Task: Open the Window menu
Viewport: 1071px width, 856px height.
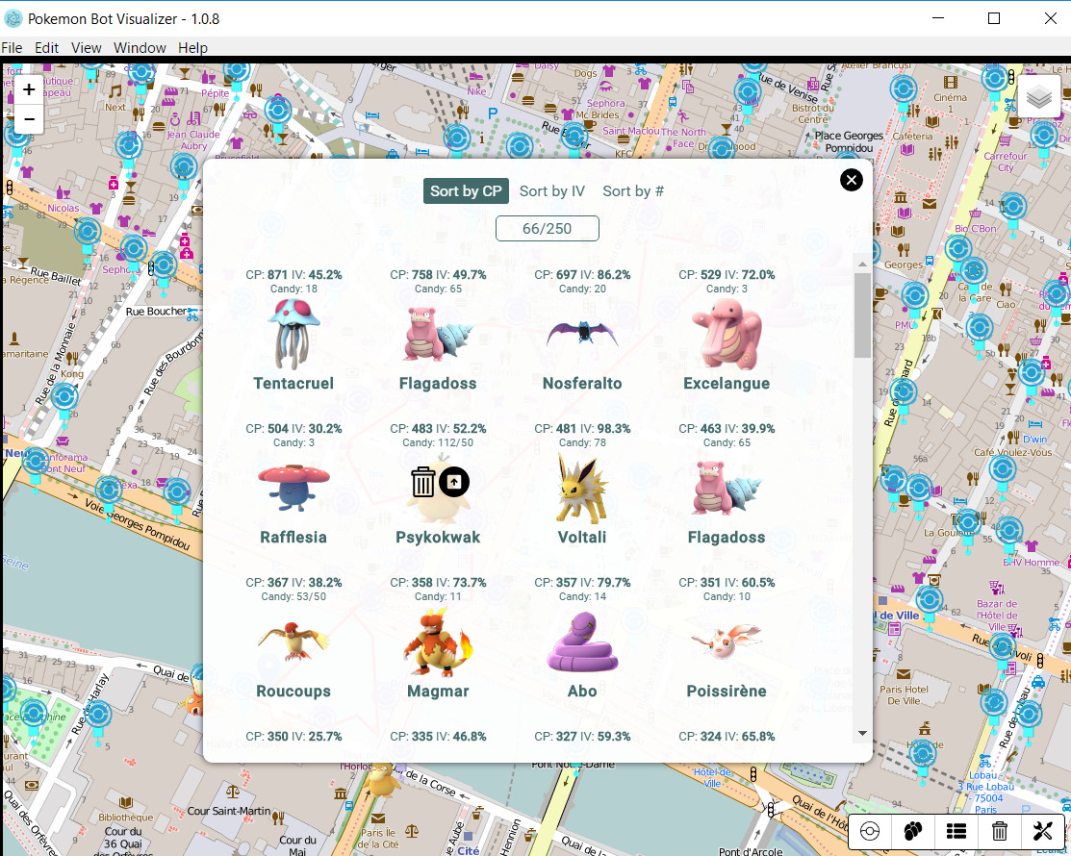Action: tap(140, 48)
